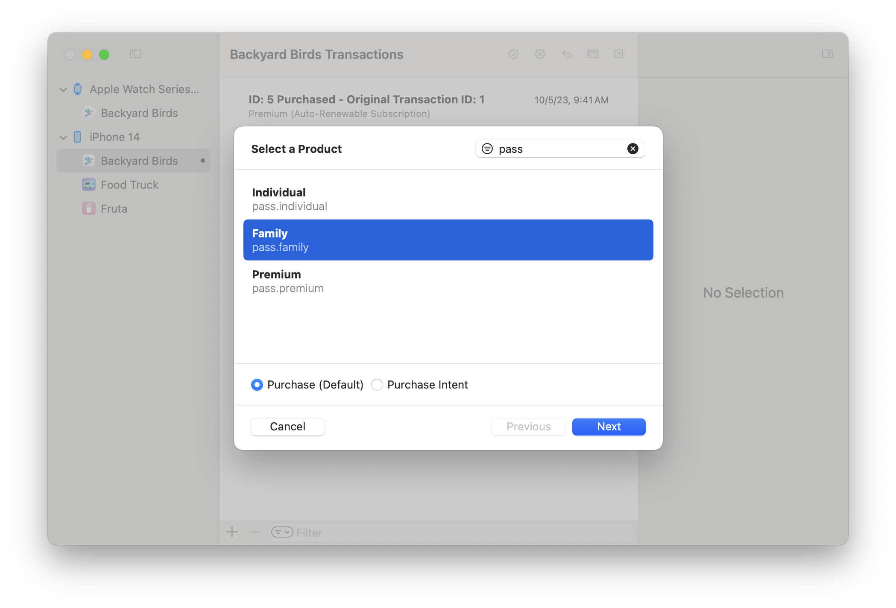Click the external arrow toolbar icon
The height and width of the screenshot is (608, 896).
click(618, 54)
